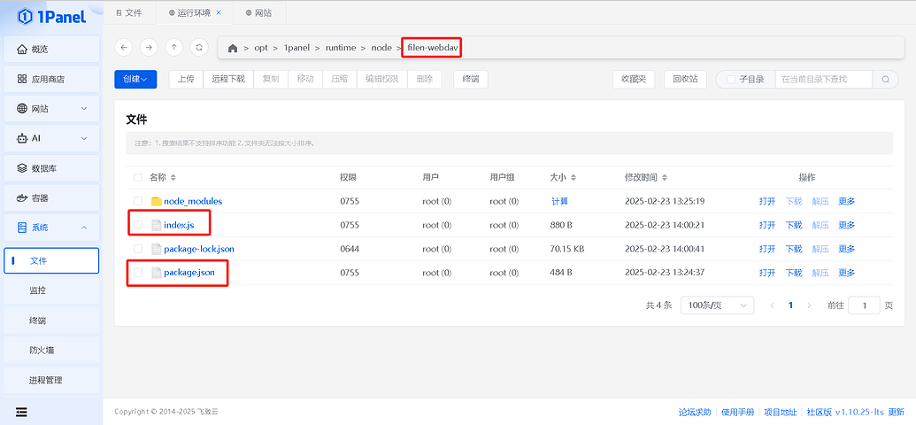Click the home icon in the path
Viewport: 916px width, 425px height.
(233, 49)
